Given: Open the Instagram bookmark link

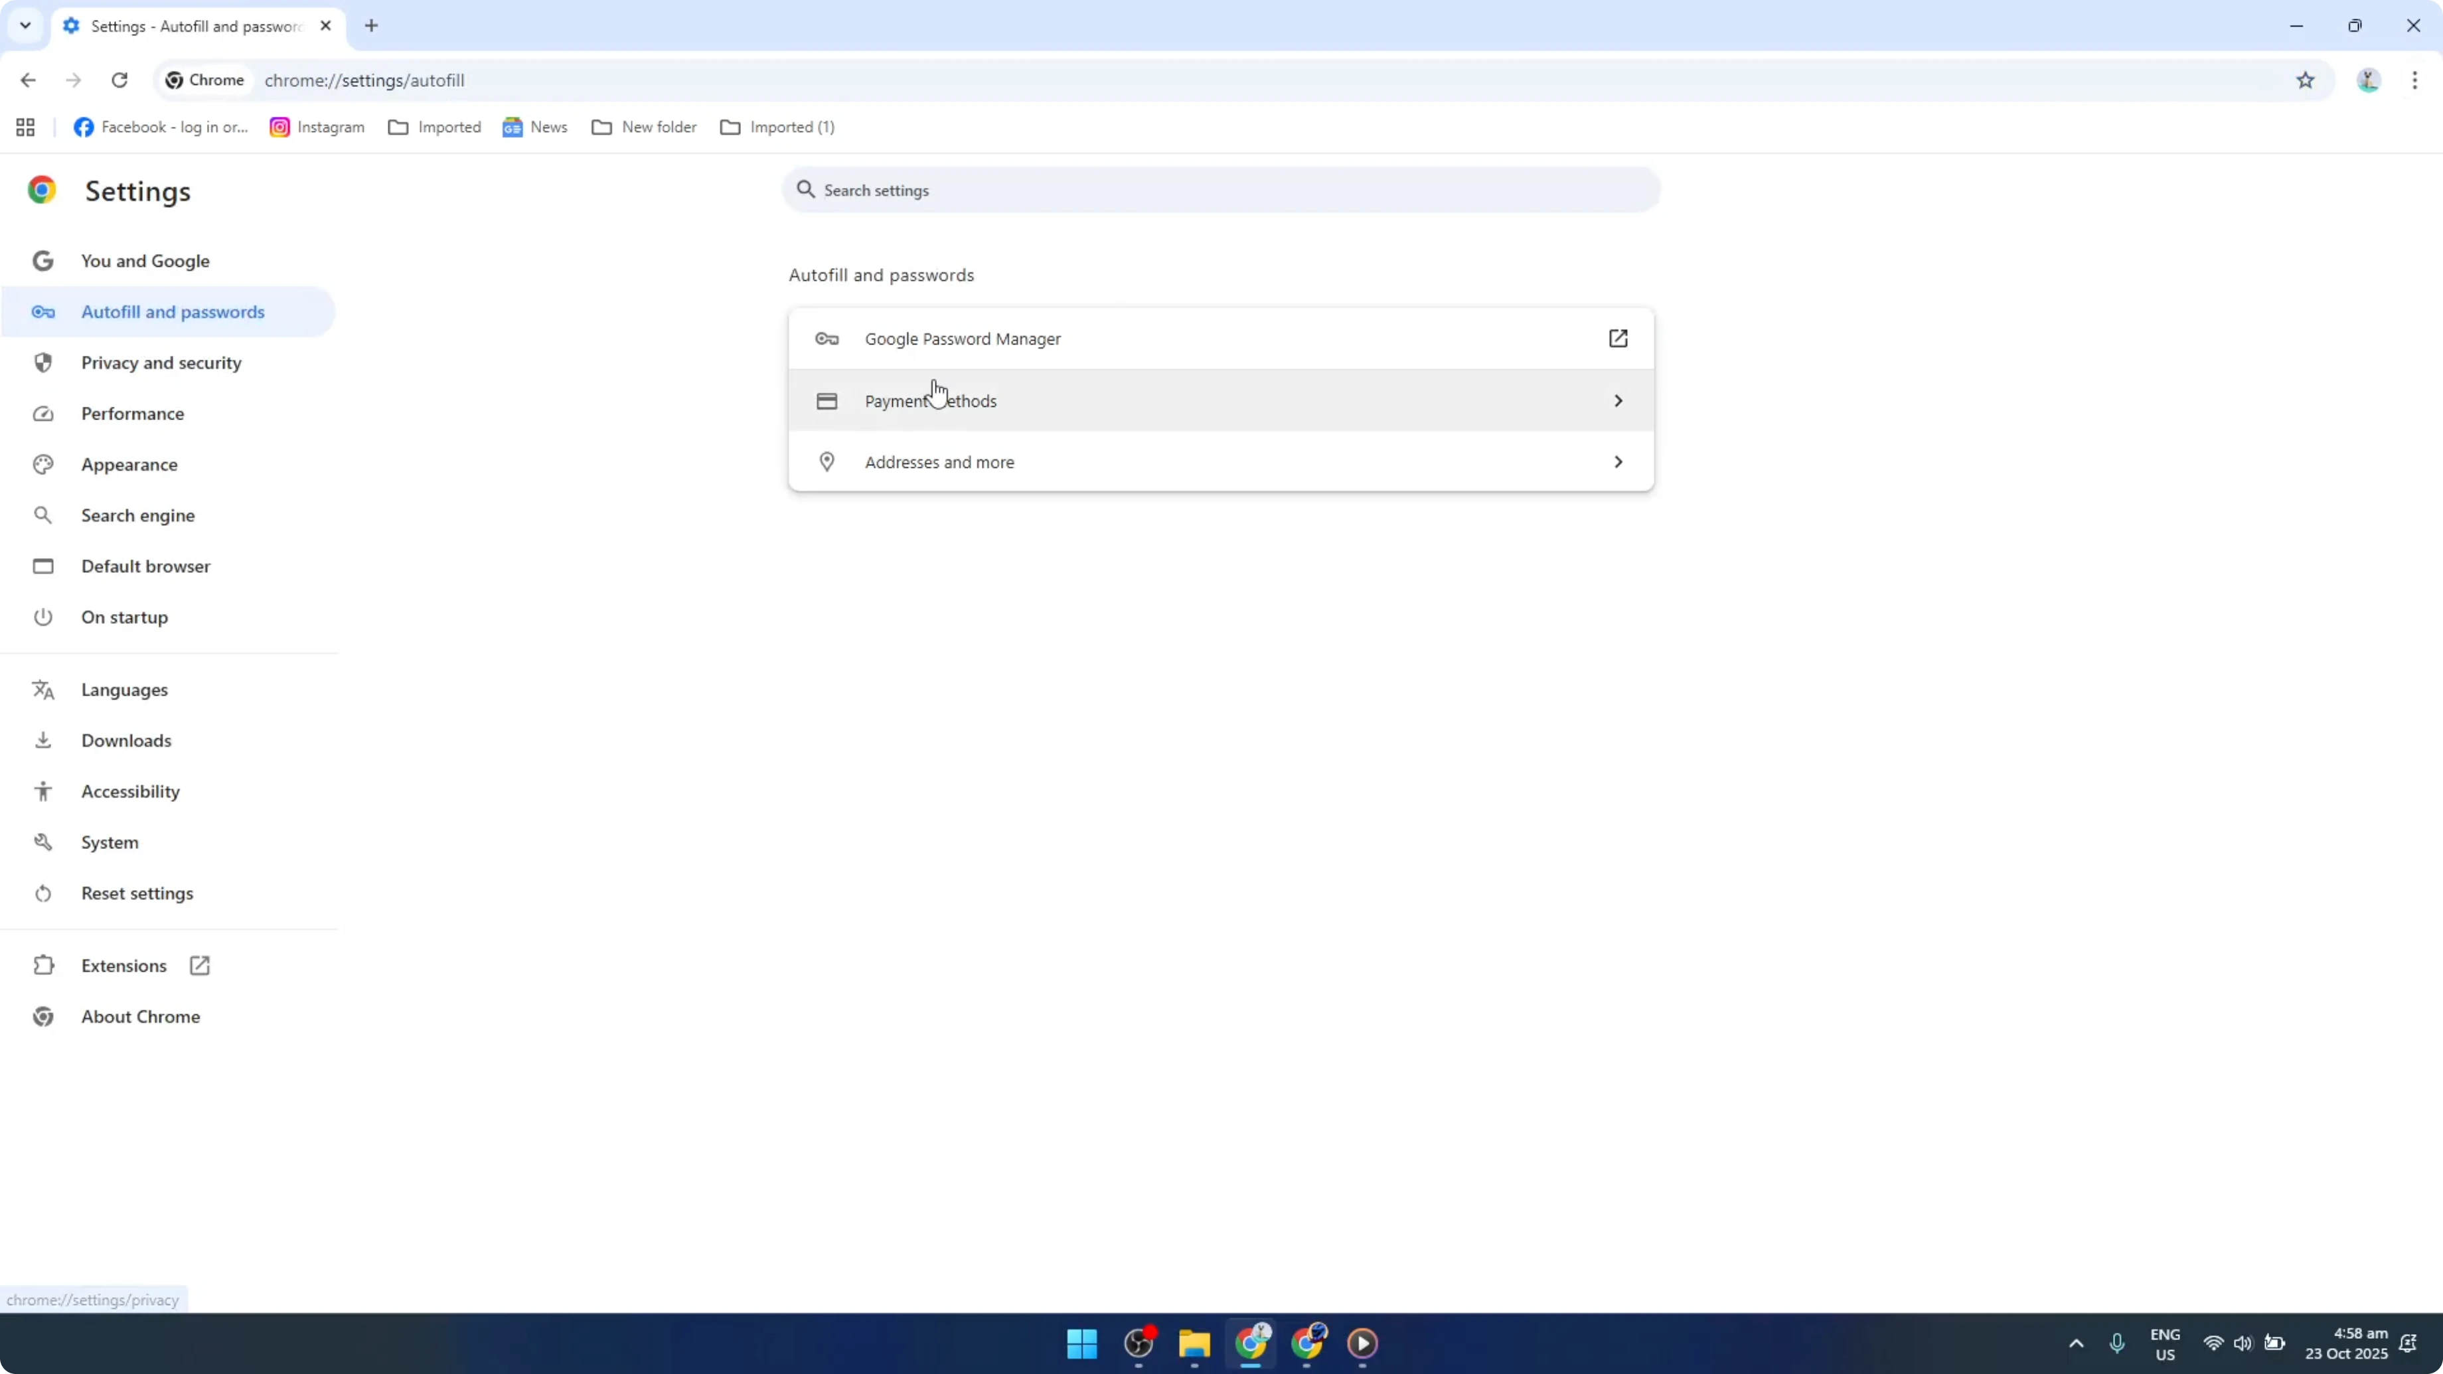Looking at the screenshot, I should pyautogui.click(x=317, y=126).
